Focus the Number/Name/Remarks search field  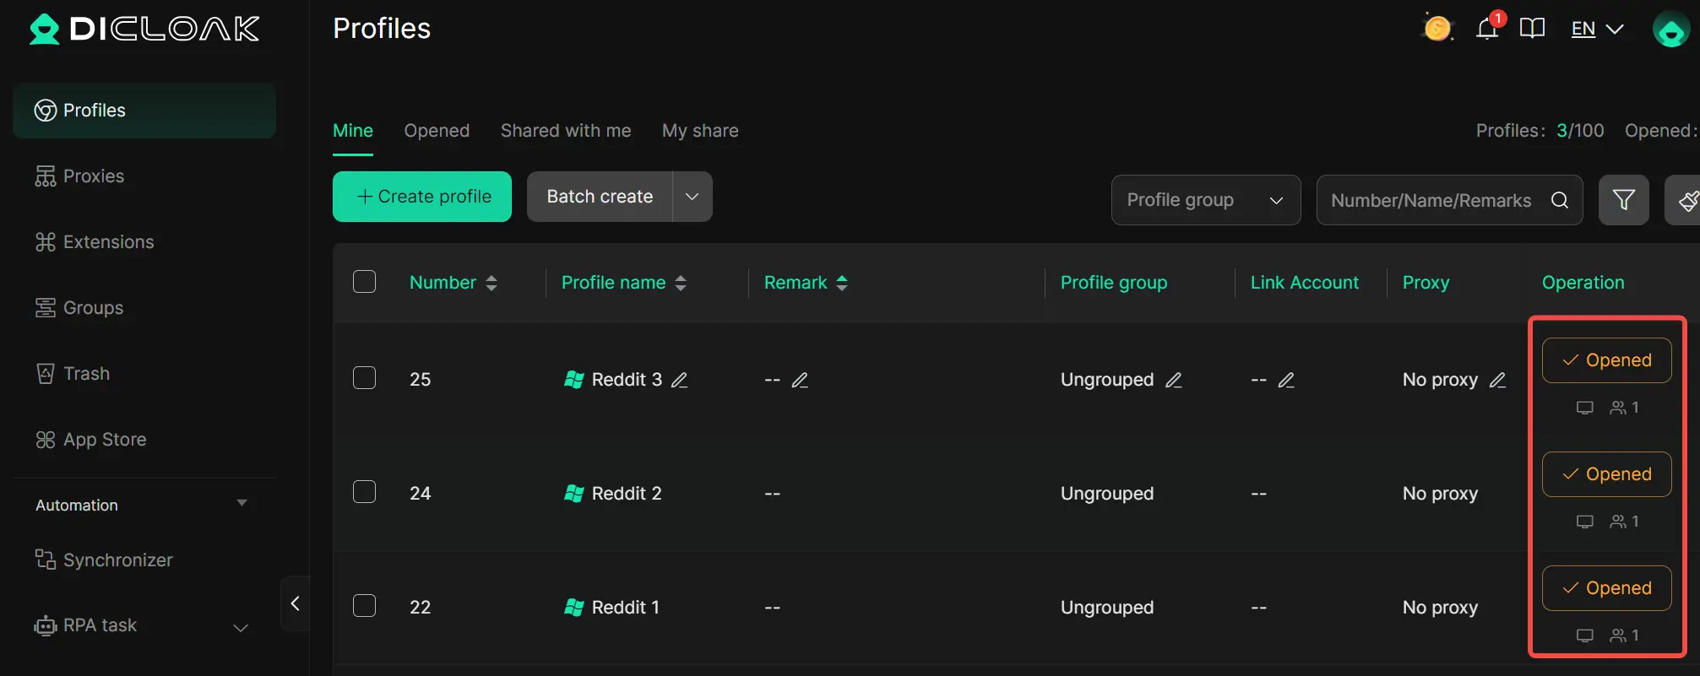coord(1431,200)
